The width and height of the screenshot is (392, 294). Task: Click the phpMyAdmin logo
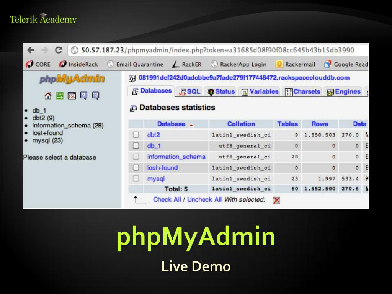(x=72, y=79)
